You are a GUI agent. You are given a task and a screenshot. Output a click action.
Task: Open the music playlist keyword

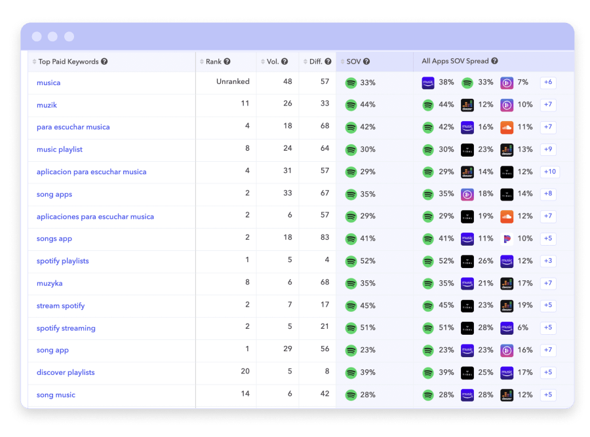(x=60, y=149)
